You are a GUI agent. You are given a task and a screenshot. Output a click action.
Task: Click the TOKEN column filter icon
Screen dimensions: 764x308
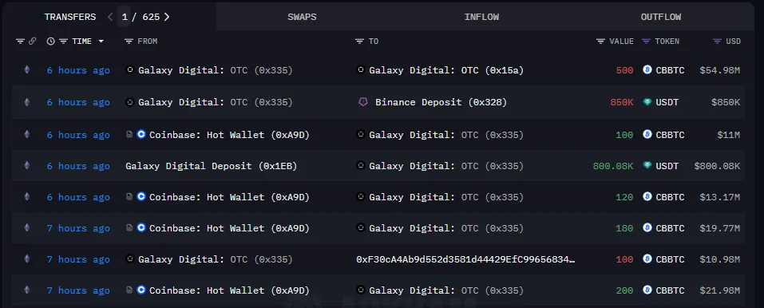(646, 41)
